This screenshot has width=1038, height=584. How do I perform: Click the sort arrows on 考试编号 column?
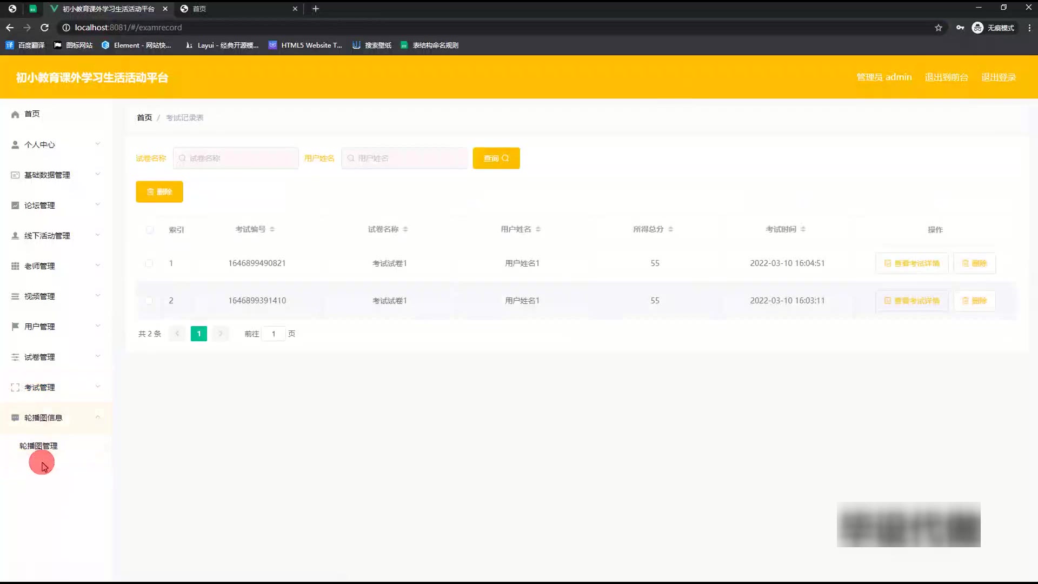point(272,229)
